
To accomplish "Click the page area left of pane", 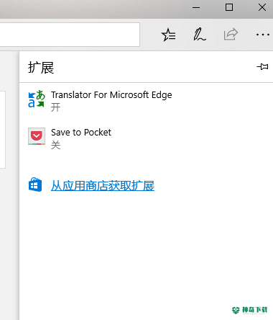I will click(9, 240).
